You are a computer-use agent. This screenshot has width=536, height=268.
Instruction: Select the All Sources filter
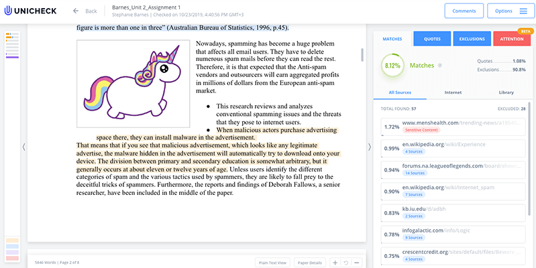tap(400, 92)
